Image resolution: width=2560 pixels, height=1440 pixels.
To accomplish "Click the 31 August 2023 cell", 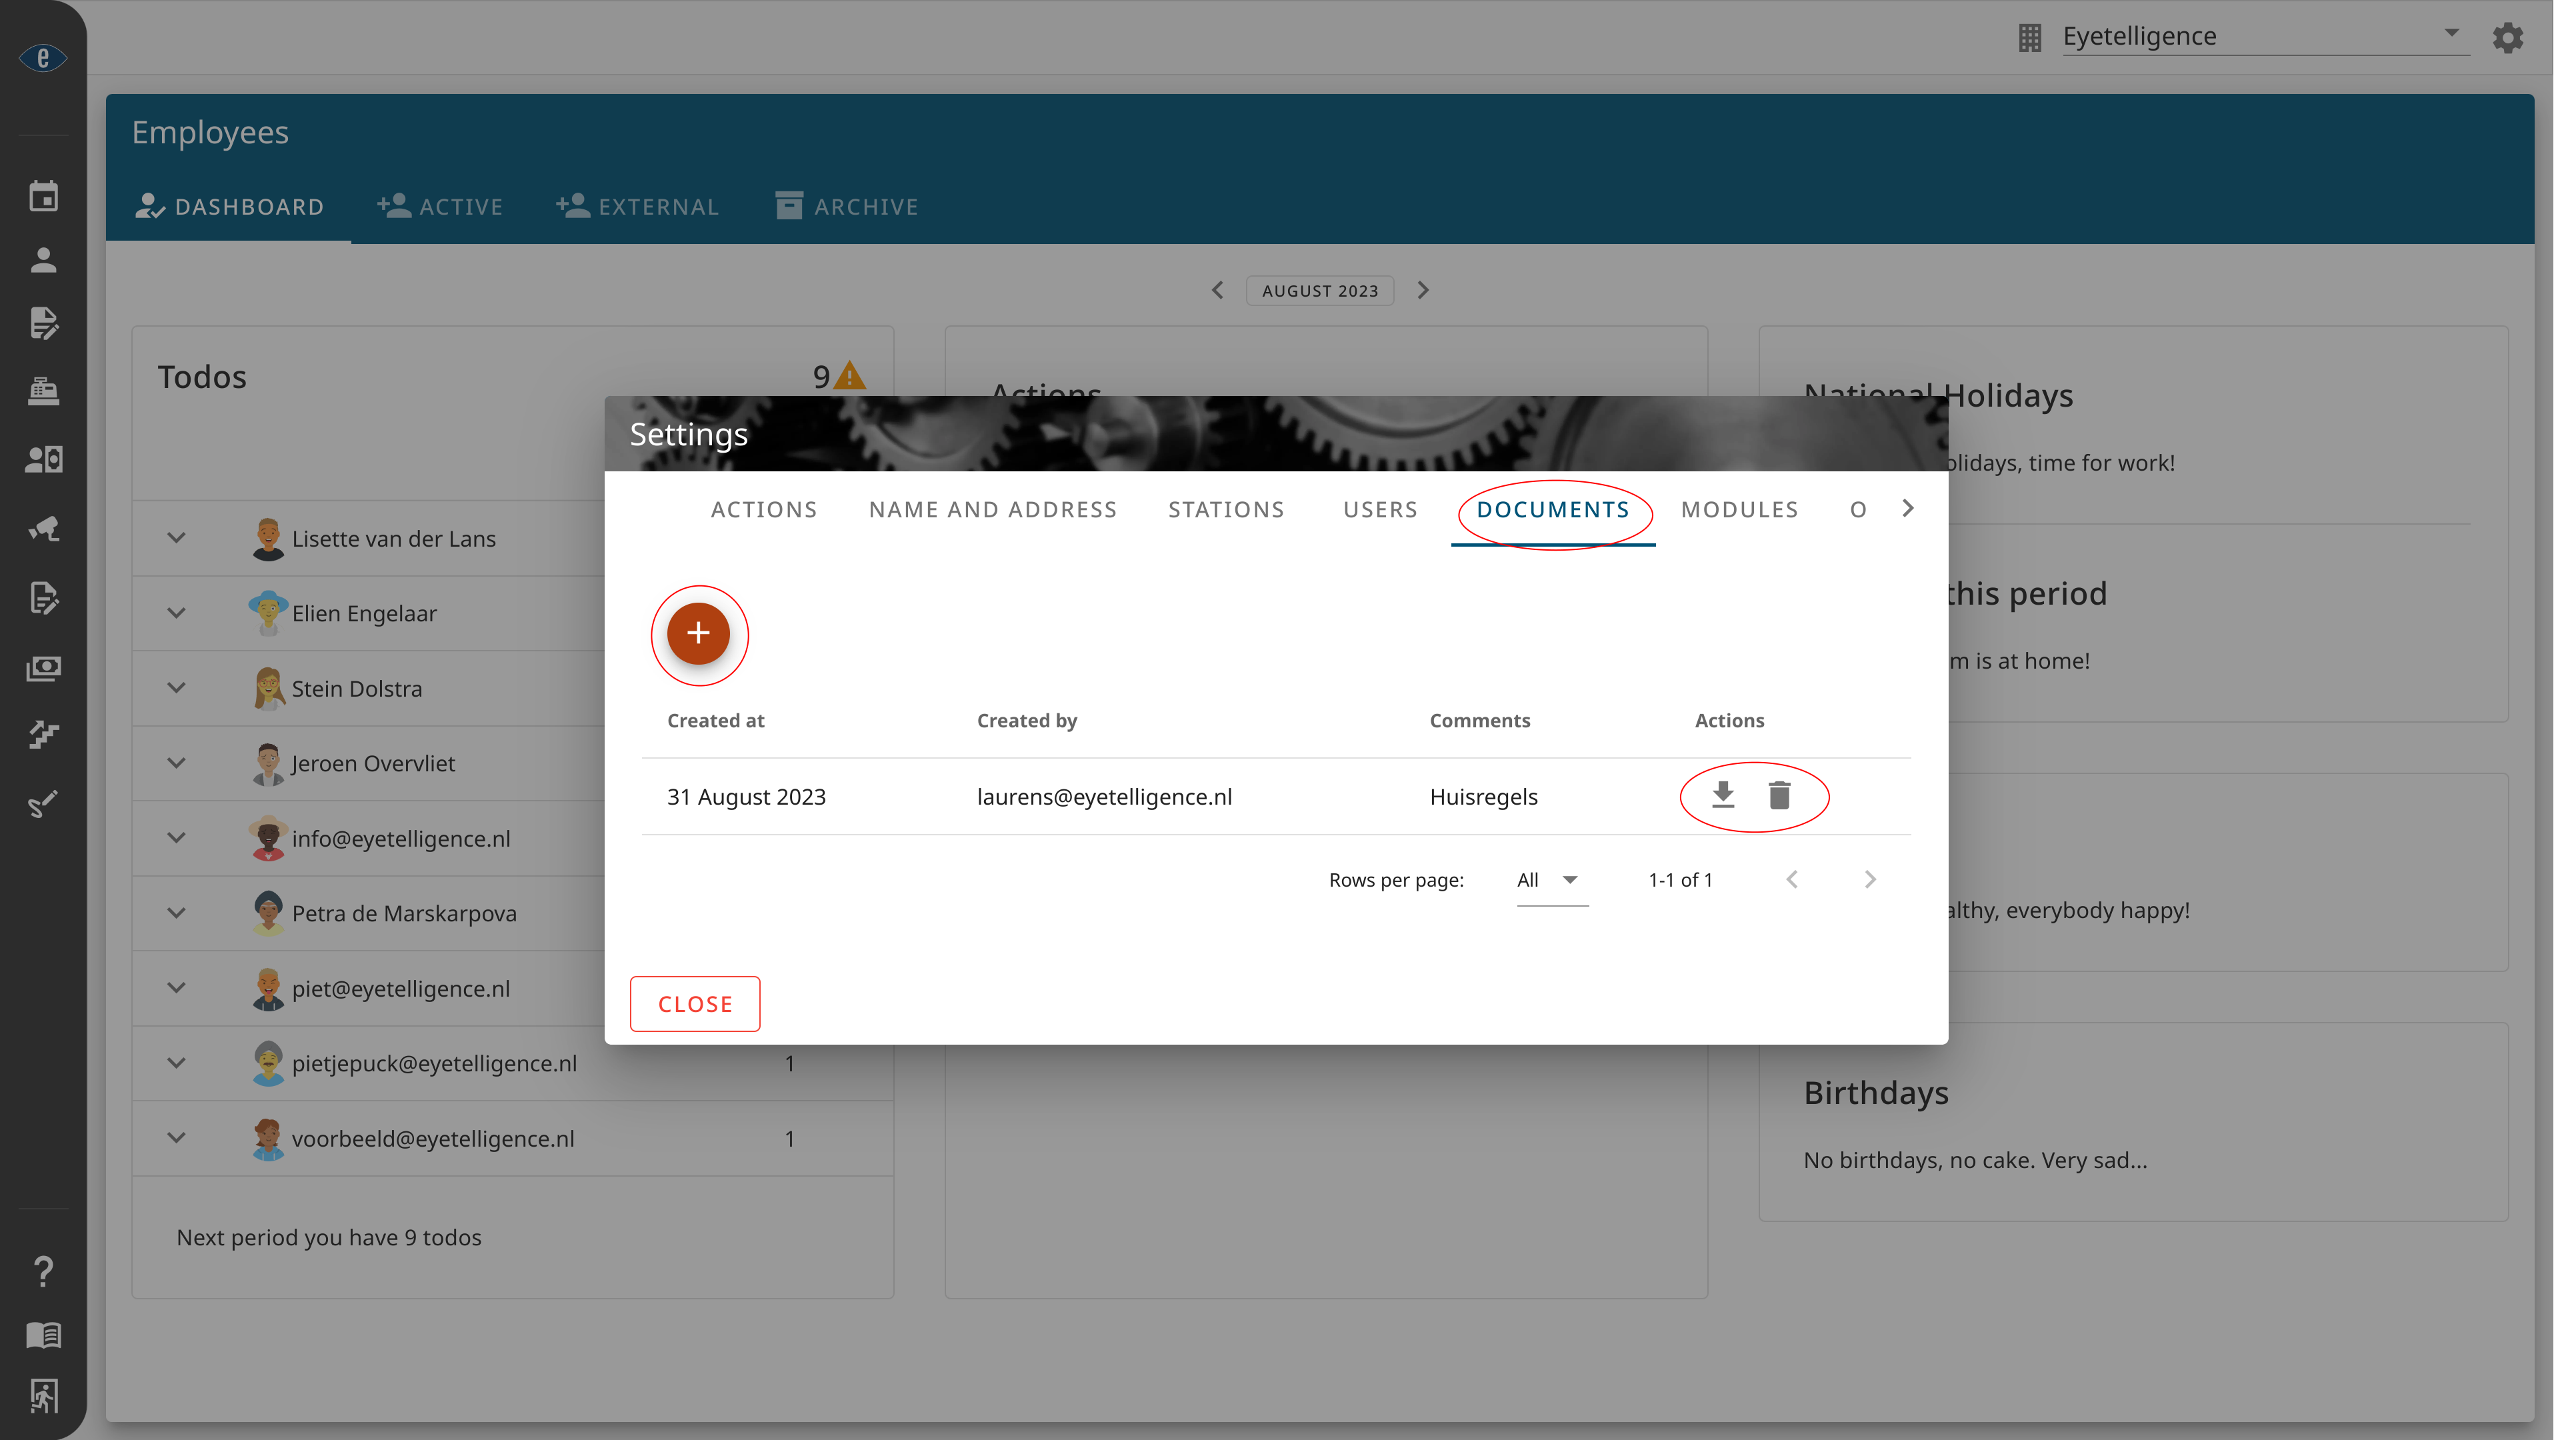I will 747,797.
